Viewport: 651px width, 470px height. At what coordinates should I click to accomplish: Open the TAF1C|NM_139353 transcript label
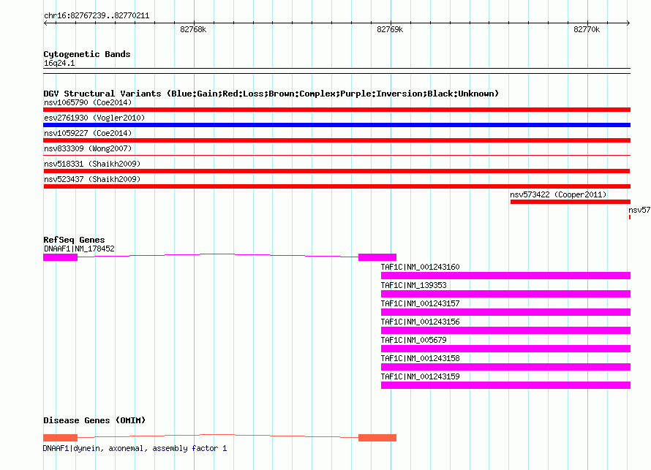coord(413,285)
